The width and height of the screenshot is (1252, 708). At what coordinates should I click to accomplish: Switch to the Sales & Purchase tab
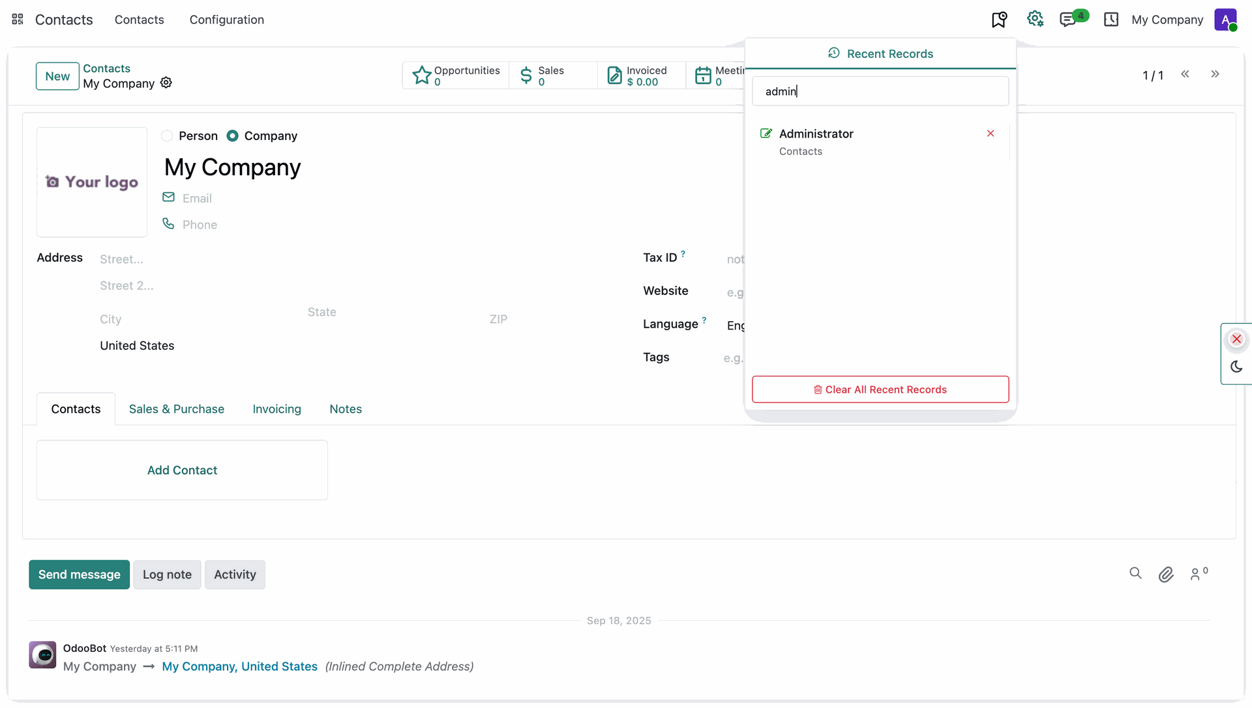176,409
